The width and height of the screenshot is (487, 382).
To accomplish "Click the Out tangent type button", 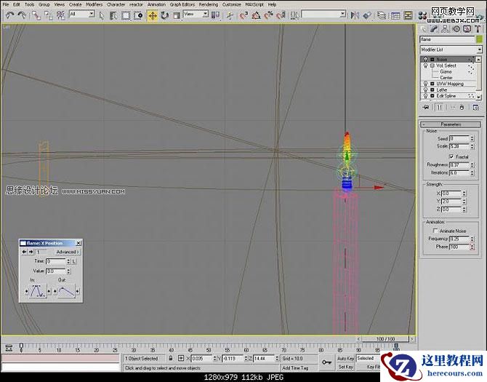I will pyautogui.click(x=68, y=291).
